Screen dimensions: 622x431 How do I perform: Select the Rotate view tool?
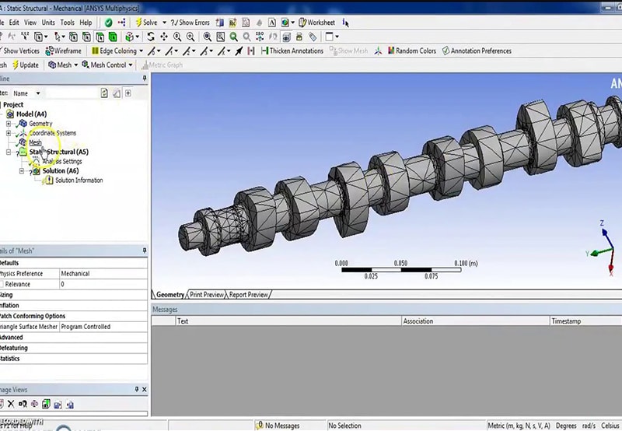click(x=150, y=37)
